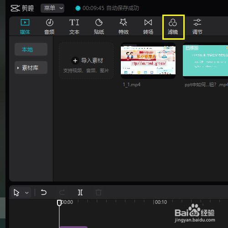Open the 特效 effects tab
Viewport: 228px width, 228px height.
124,26
